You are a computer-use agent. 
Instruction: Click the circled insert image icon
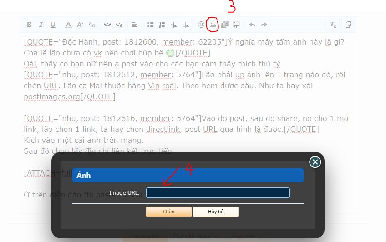click(x=213, y=25)
